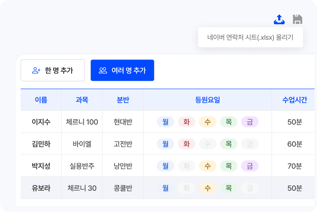Disable 목 (Thursday) for 박지성
This screenshot has width=317, height=212.
click(x=229, y=165)
